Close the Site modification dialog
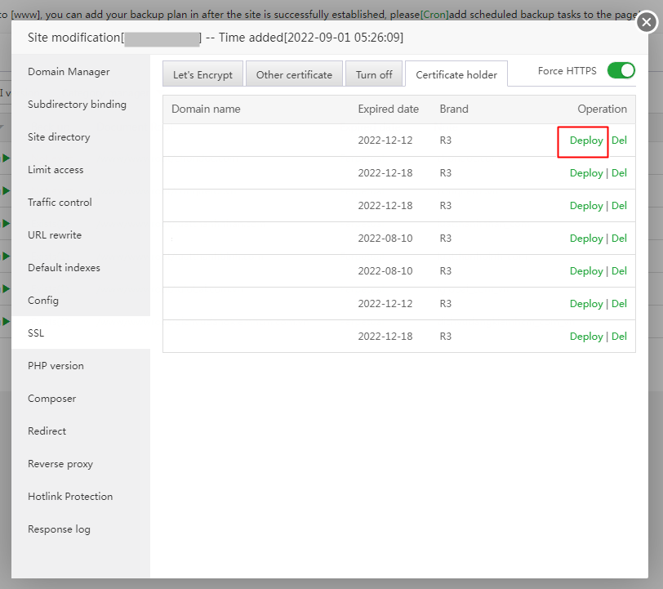This screenshot has width=663, height=589. 646,22
